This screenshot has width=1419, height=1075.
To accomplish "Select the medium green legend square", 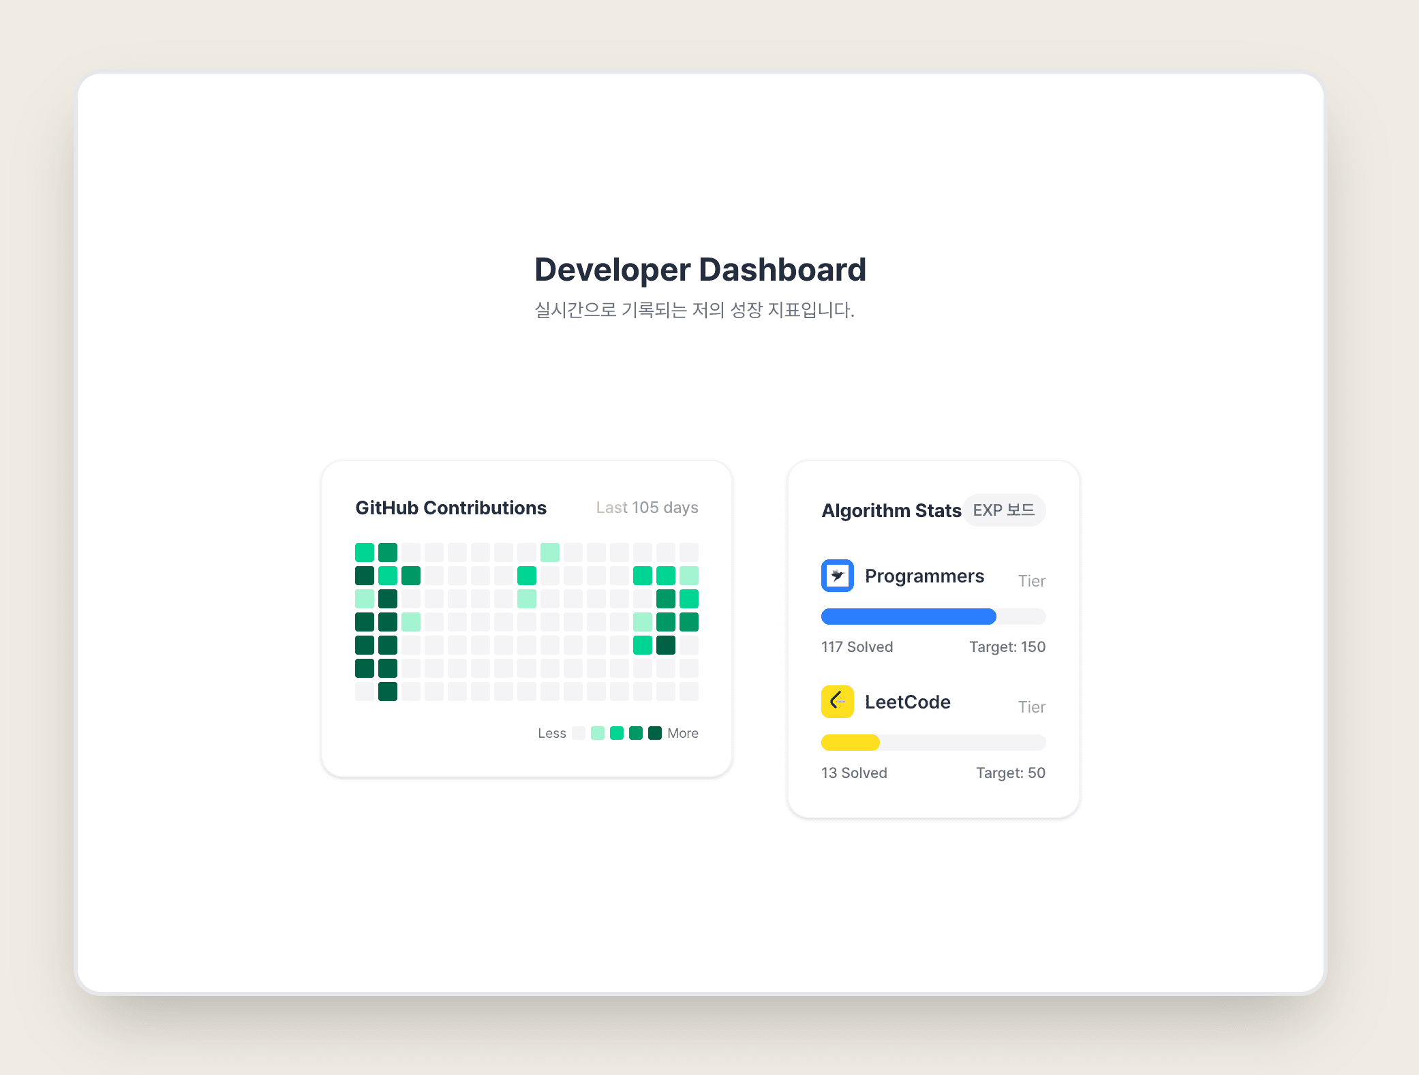I will pyautogui.click(x=617, y=733).
